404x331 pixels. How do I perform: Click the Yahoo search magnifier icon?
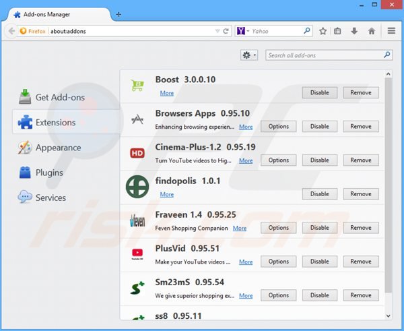pyautogui.click(x=306, y=31)
